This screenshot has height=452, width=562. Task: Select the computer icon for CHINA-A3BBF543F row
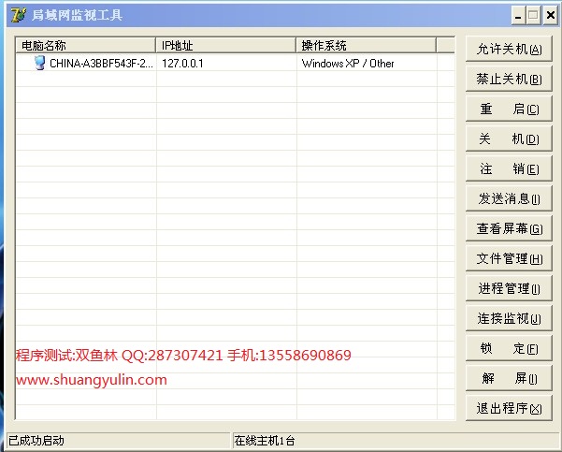[40, 63]
